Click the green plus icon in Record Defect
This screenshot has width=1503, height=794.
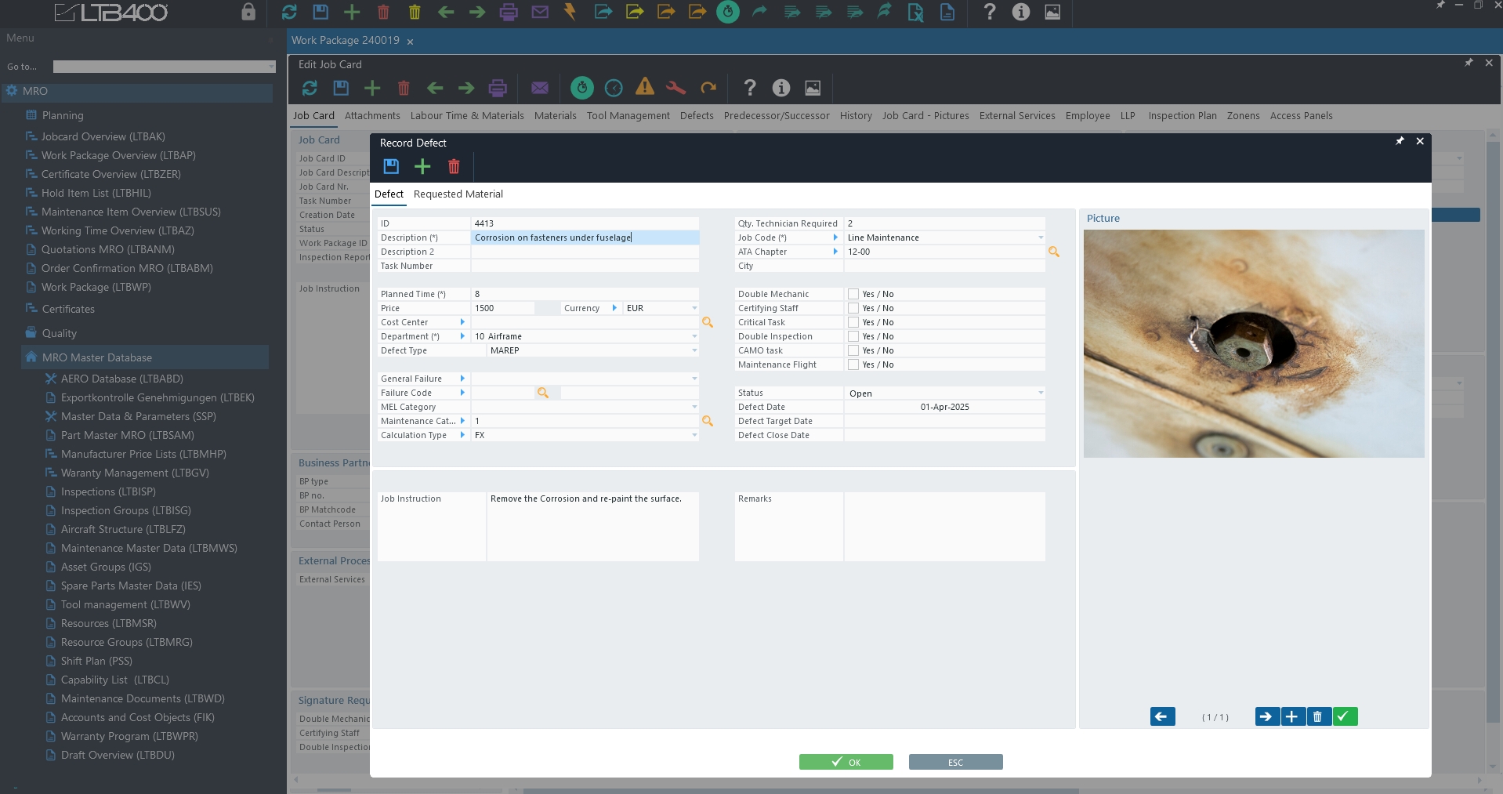tap(422, 166)
